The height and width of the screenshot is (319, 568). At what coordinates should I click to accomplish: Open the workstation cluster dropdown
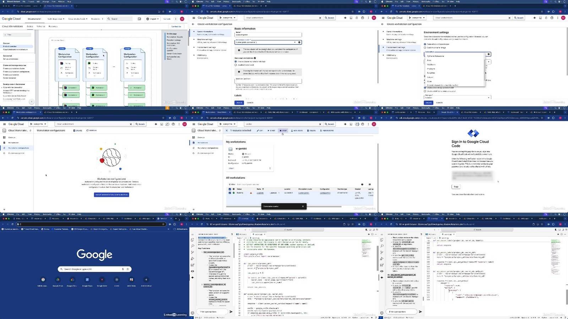pos(268,42)
